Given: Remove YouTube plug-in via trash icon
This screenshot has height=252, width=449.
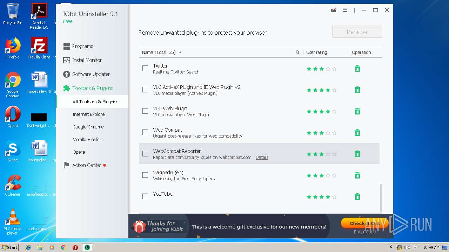Looking at the screenshot, I should [x=357, y=197].
